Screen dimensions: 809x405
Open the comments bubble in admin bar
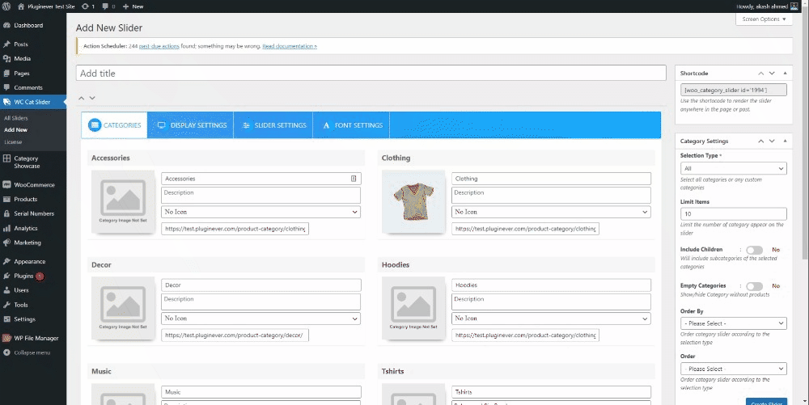coord(105,6)
